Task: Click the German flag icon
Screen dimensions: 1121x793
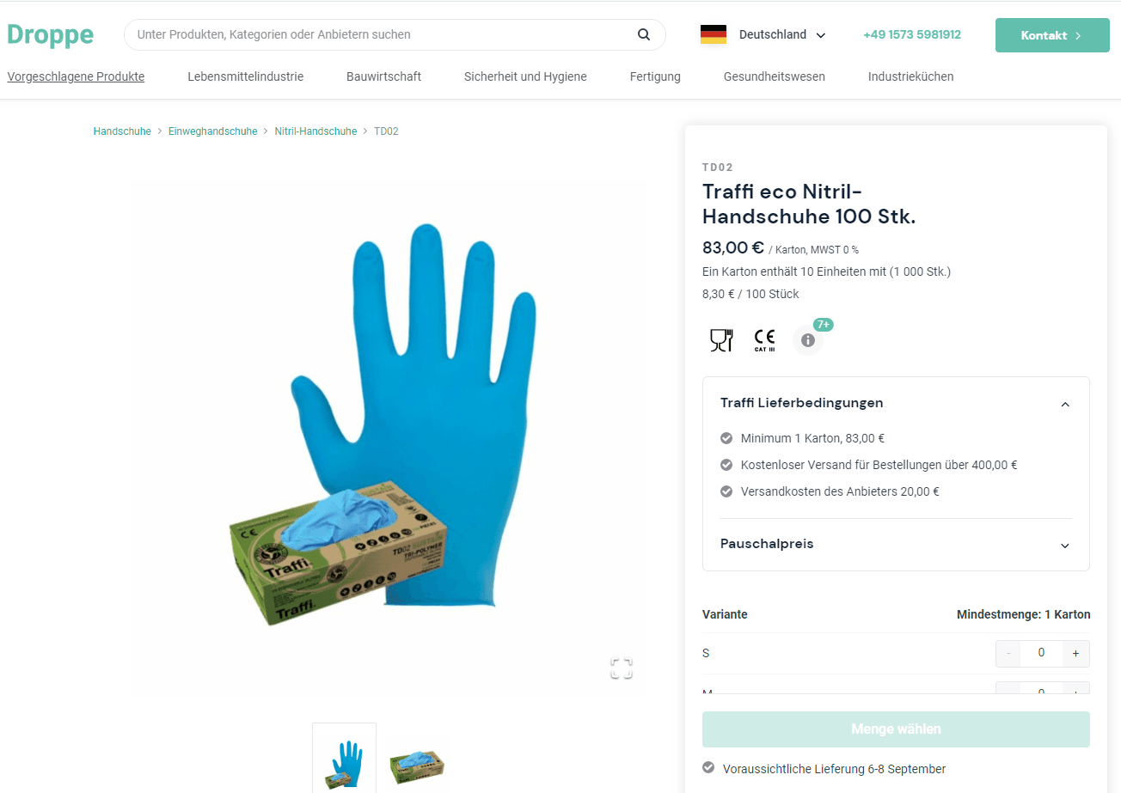Action: coord(714,35)
